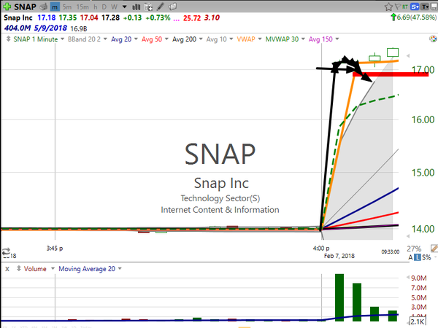Click the green plus add-symbol icon
The height and width of the screenshot is (328, 438).
pos(7,6)
